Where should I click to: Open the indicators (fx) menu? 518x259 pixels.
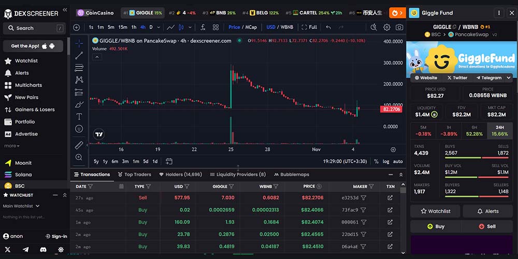pos(203,27)
